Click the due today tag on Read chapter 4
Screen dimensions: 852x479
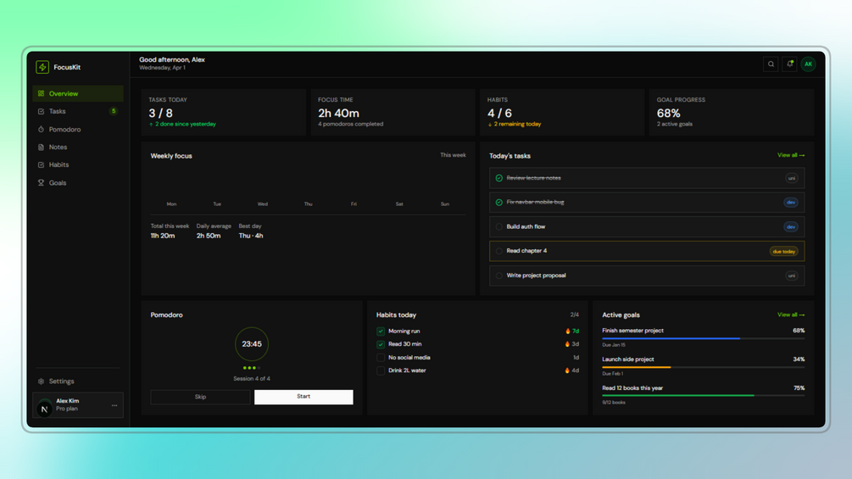point(783,252)
